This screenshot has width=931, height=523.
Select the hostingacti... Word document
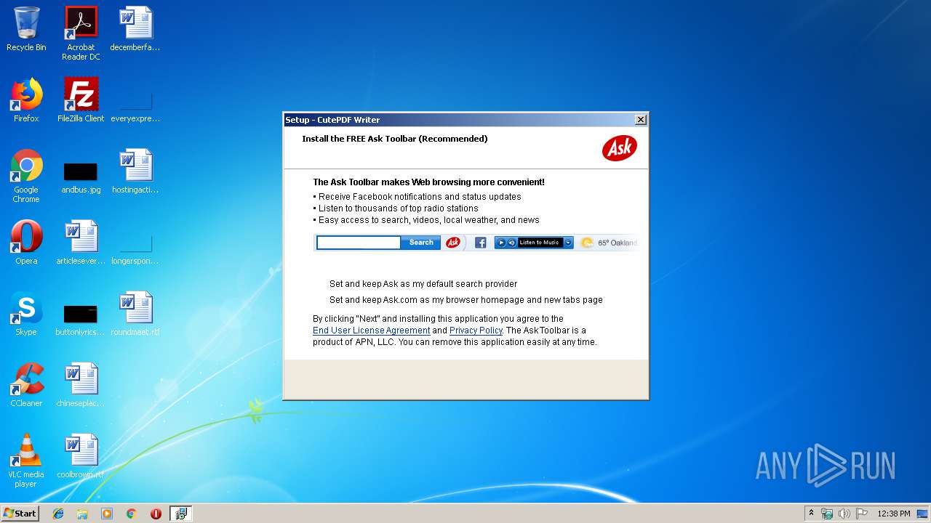point(135,171)
